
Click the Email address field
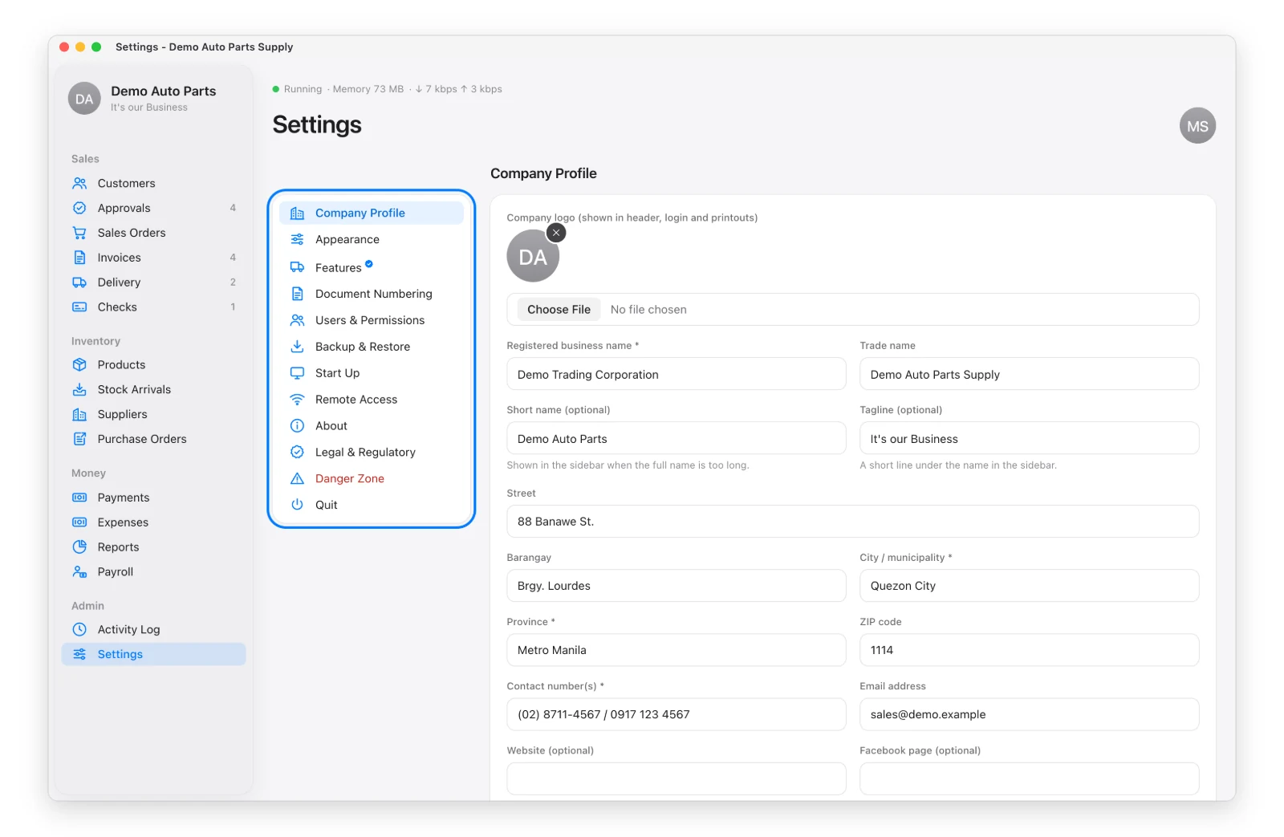(x=1030, y=714)
